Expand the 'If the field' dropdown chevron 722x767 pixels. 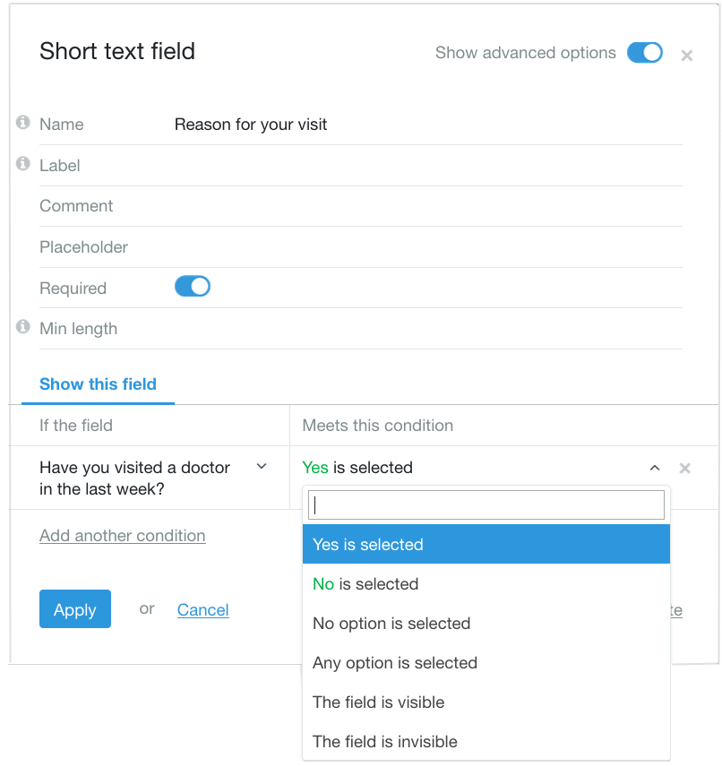coord(262,467)
